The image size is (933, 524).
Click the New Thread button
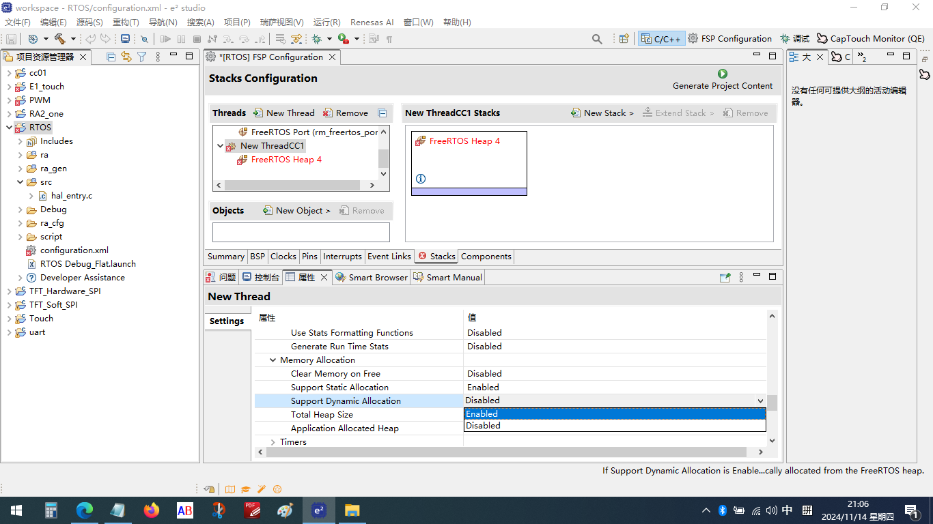click(x=284, y=113)
